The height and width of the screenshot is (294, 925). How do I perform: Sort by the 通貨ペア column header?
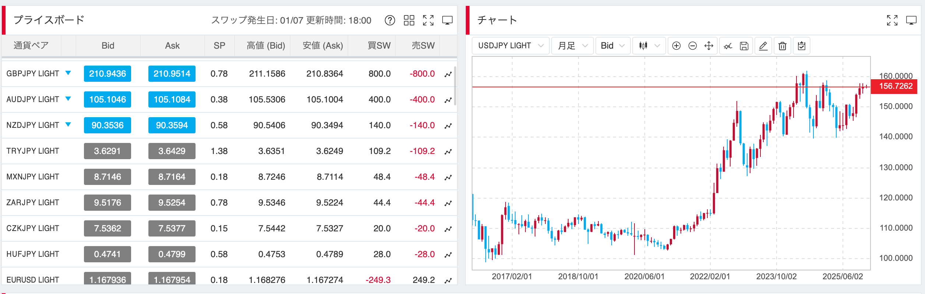pyautogui.click(x=31, y=46)
